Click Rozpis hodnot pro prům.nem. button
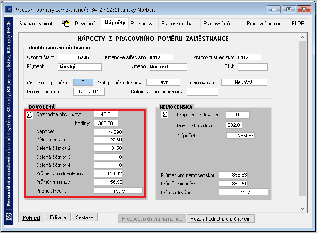Image resolution: width=317 pixels, height=233 pixels. point(221,219)
